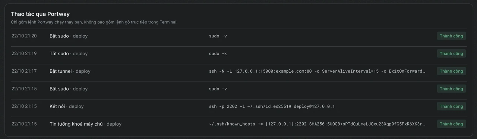Click the ssh -N -L tunnel command text

coord(317,71)
